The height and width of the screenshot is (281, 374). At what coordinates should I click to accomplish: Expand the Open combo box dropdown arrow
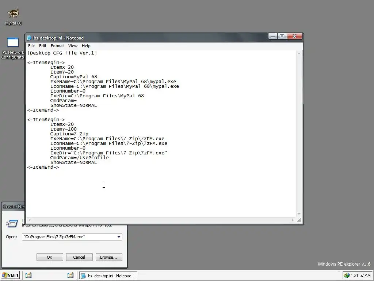pos(119,237)
